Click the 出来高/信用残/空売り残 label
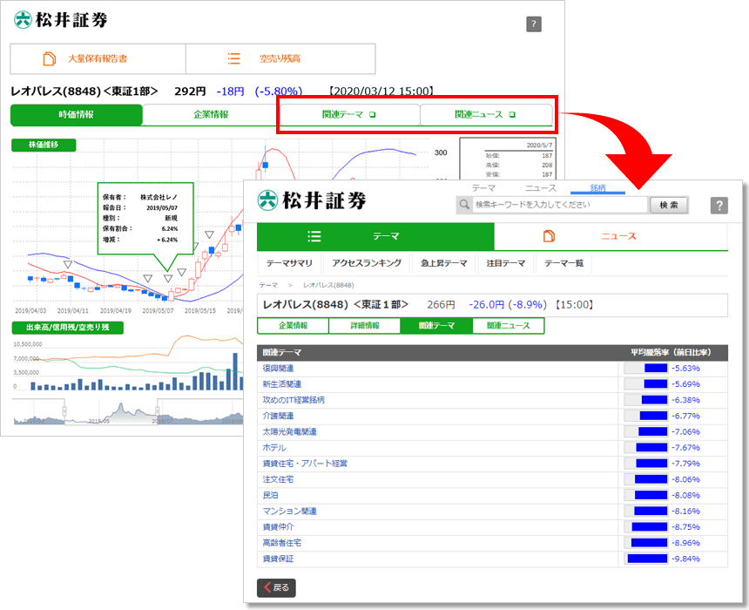Image resolution: width=749 pixels, height=610 pixels. click(67, 328)
